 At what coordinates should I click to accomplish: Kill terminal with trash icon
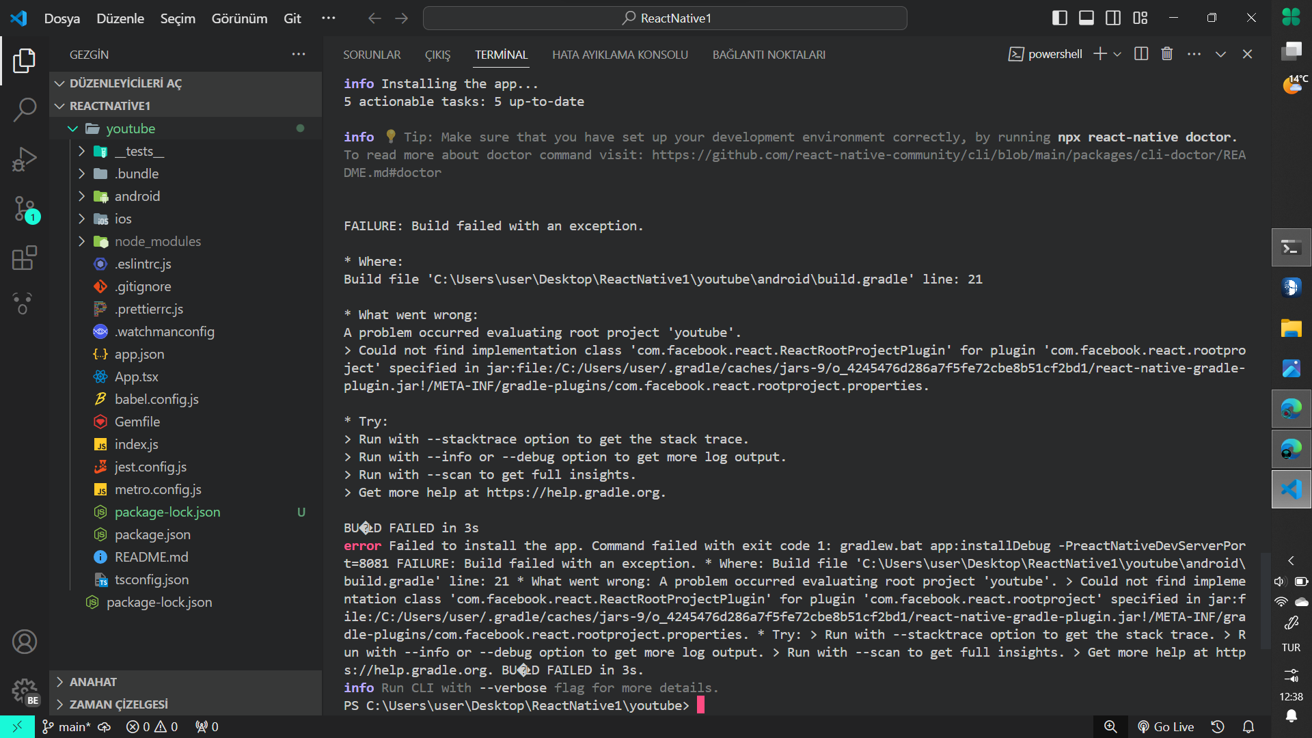click(1167, 54)
